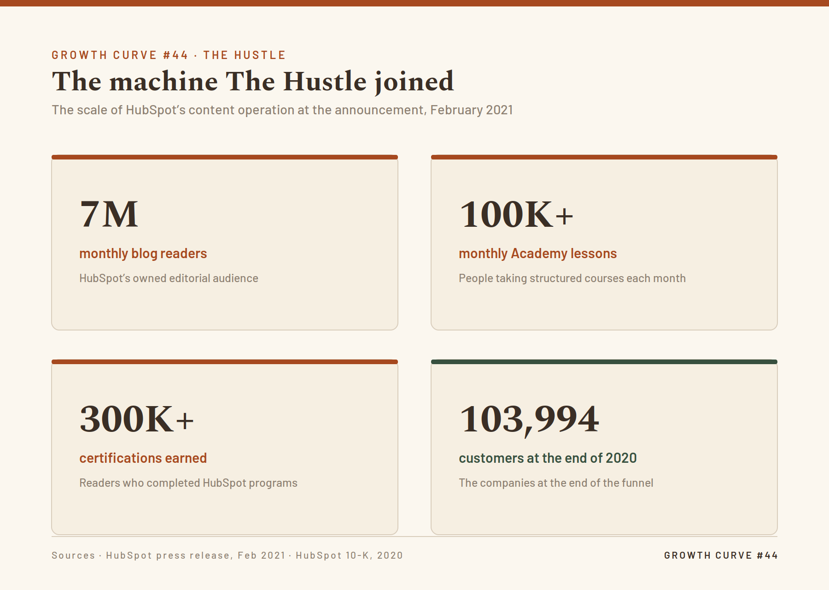829x590 pixels.
Task: Select the "certifications earned" label
Action: 143,458
